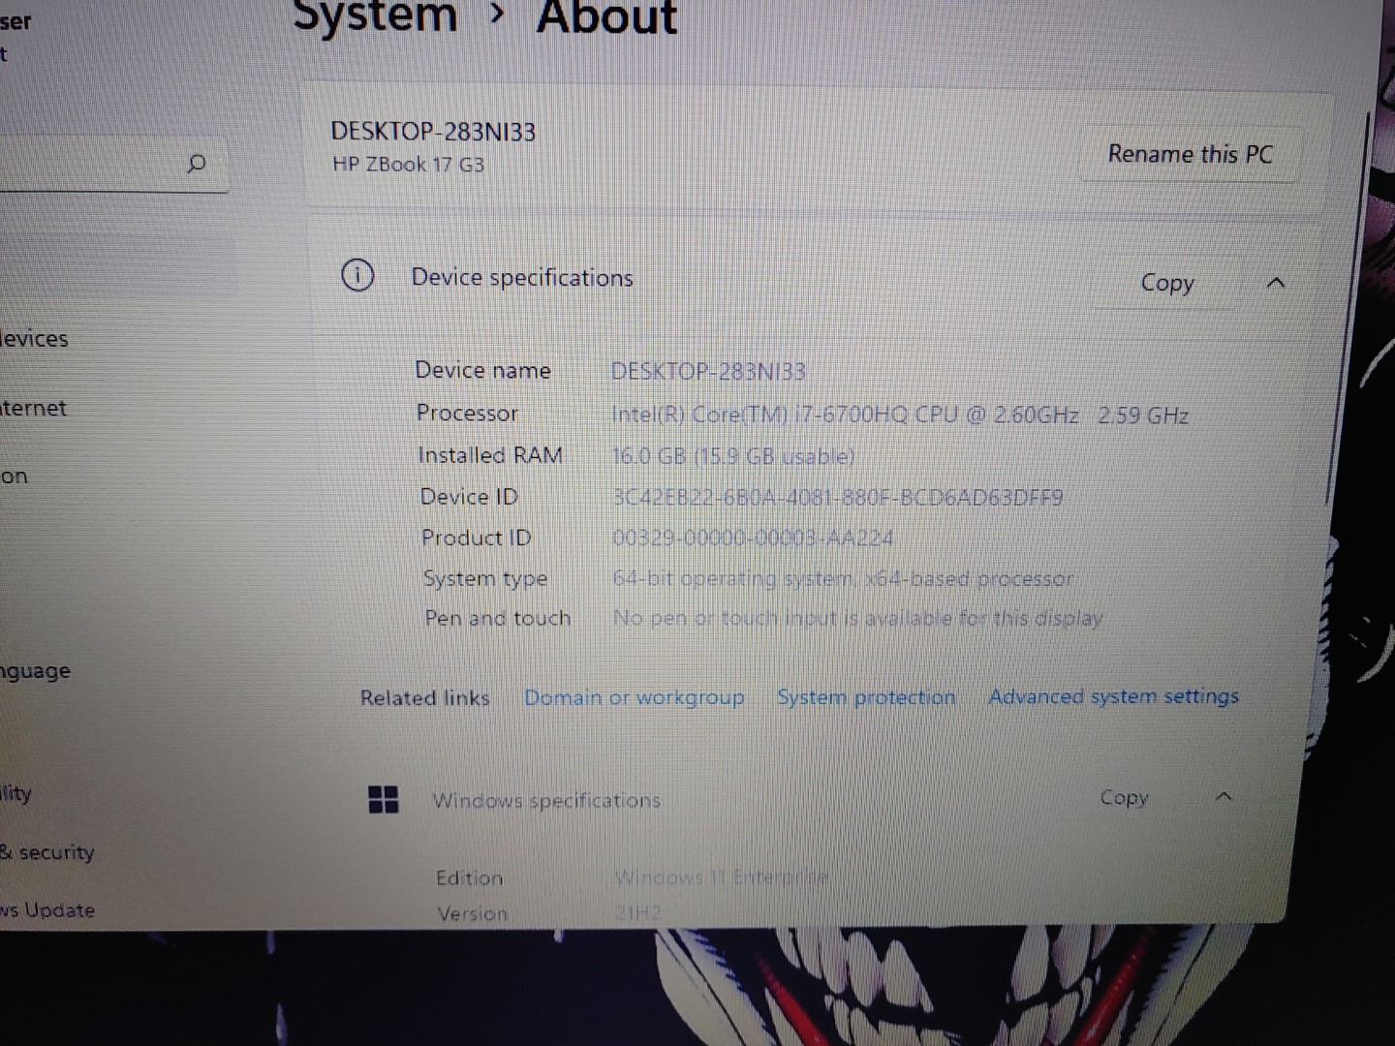
Task: Select the Processor value text
Action: pos(900,415)
